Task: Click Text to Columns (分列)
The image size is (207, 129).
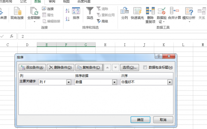Action: pos(125,13)
